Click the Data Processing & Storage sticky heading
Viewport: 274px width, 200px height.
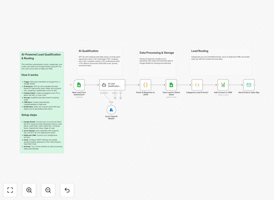[x=157, y=53]
